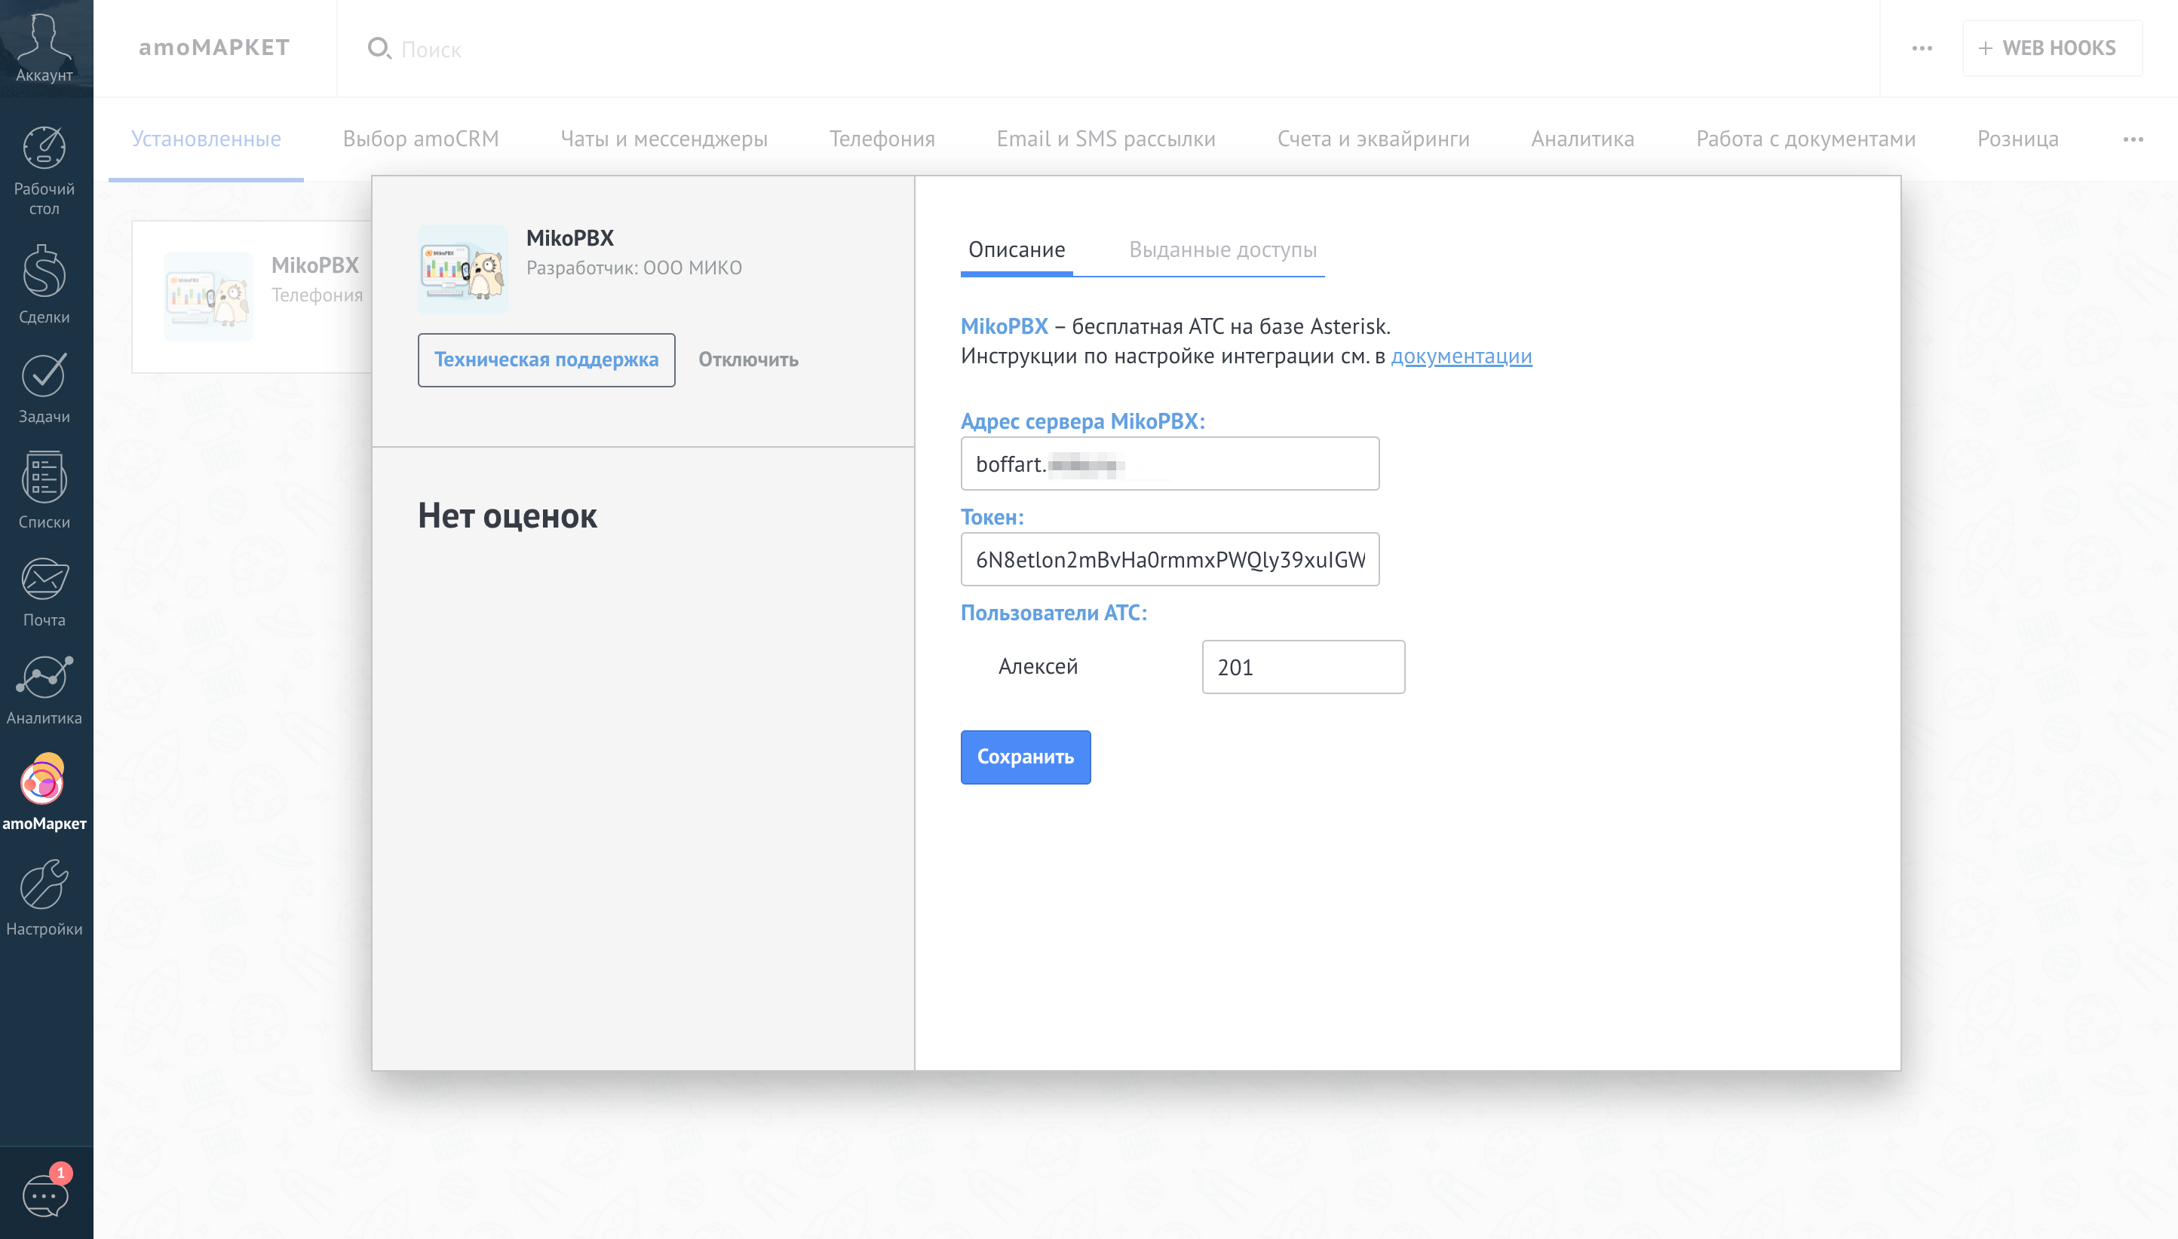Open the Tasks (Задачи) checkmark icon
The image size is (2178, 1239).
[44, 376]
